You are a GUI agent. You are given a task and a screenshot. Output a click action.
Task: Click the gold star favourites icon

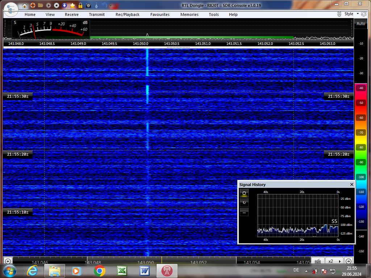pos(72,5)
